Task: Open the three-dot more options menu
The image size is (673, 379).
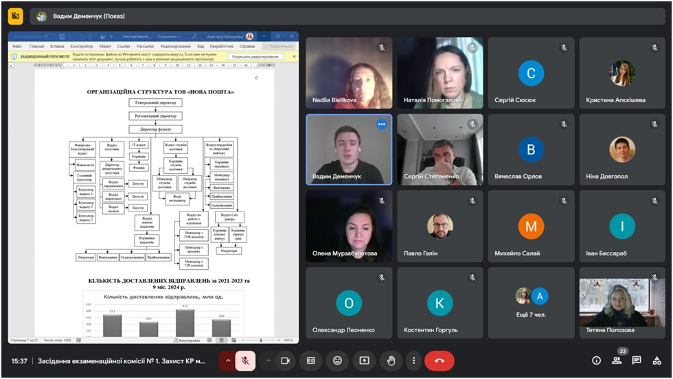Action: [413, 360]
